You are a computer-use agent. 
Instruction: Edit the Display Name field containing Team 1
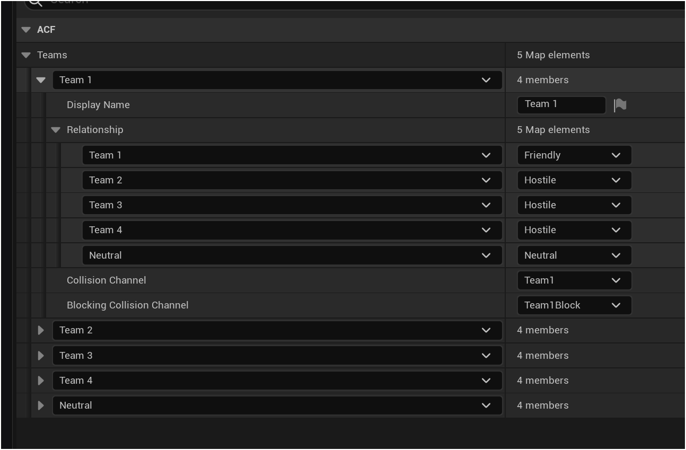pos(561,104)
